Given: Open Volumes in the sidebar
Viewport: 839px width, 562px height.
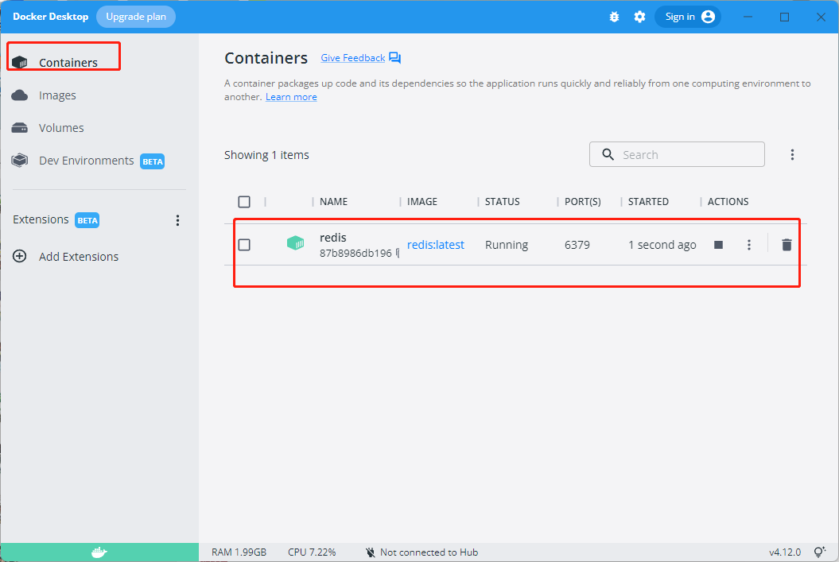Looking at the screenshot, I should click(x=61, y=128).
